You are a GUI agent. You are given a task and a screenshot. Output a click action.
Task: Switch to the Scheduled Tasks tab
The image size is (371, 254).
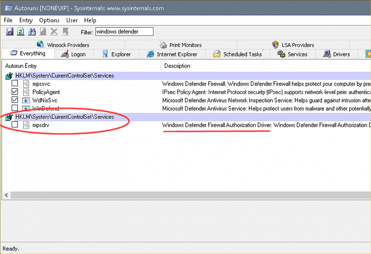pyautogui.click(x=238, y=54)
